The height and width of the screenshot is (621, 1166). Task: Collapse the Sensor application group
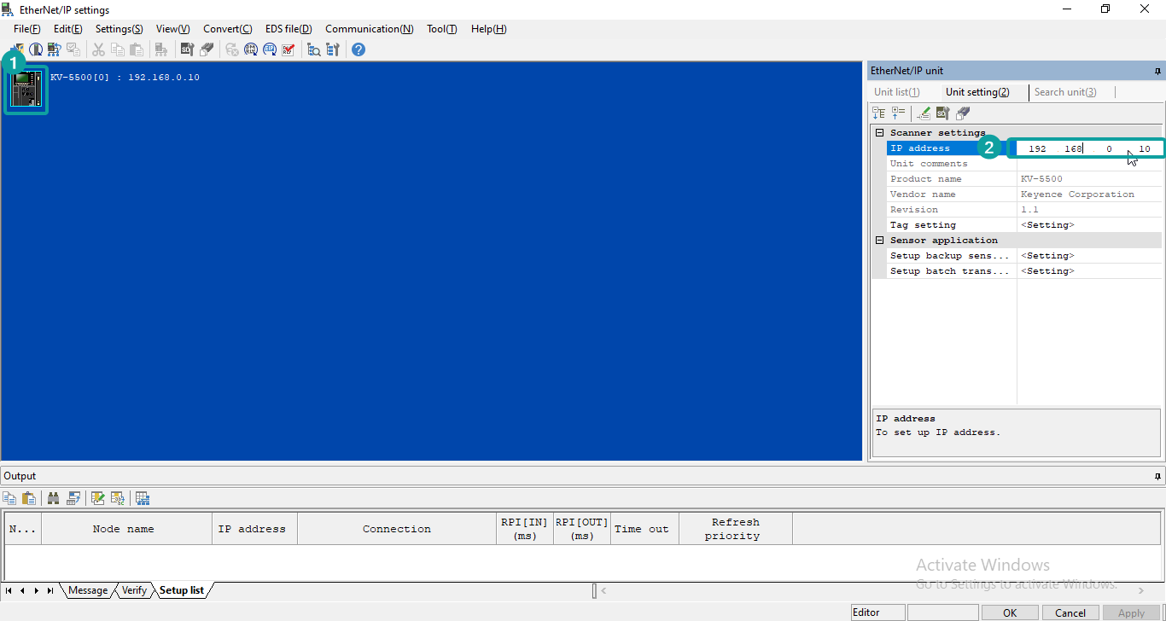880,241
